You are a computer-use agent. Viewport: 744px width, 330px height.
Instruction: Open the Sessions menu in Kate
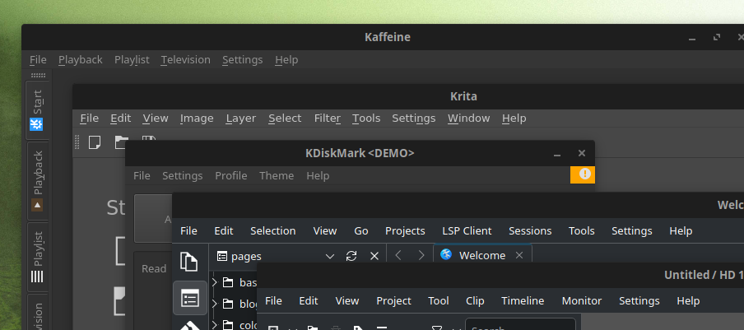(x=530, y=231)
